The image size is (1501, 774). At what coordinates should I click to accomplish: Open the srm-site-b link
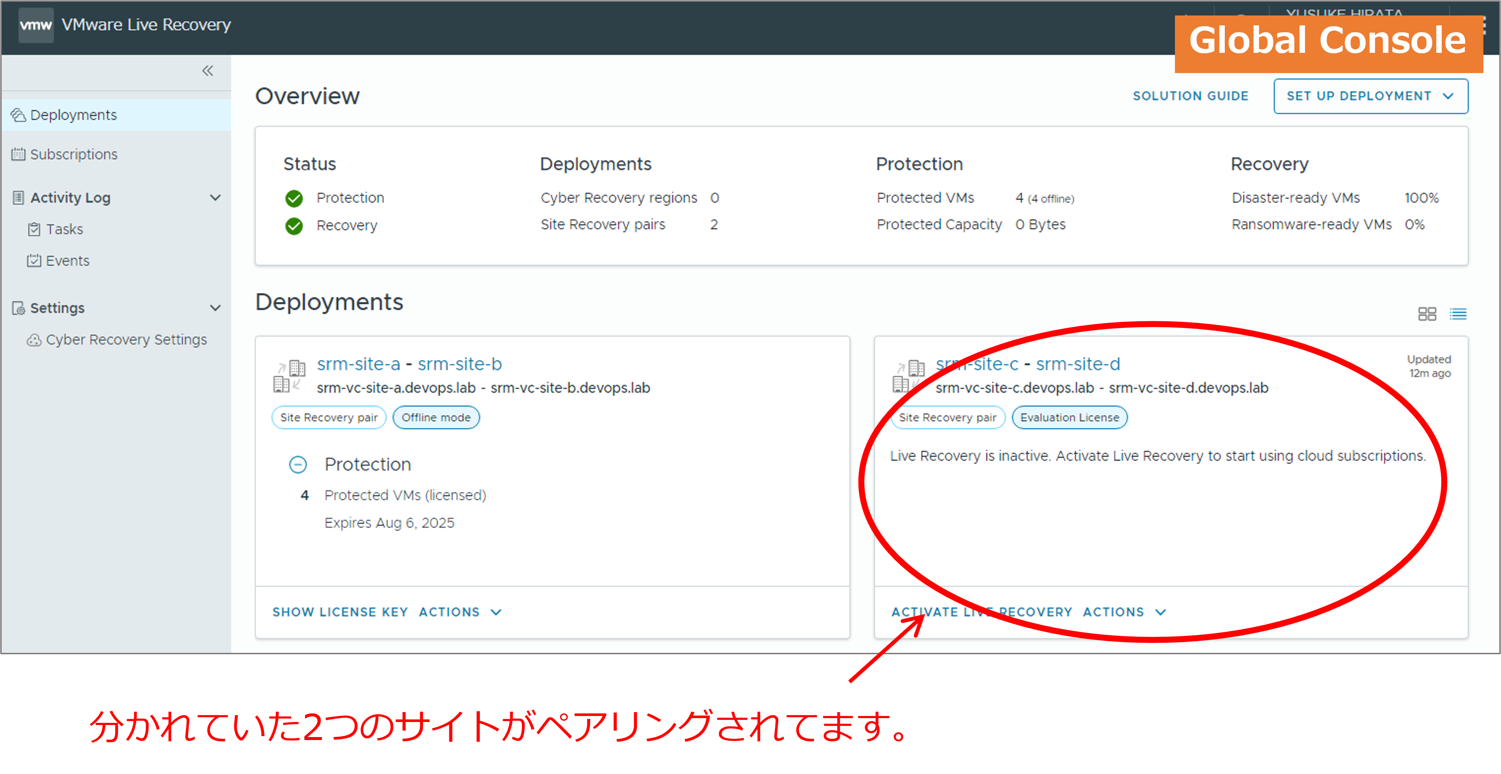[460, 364]
